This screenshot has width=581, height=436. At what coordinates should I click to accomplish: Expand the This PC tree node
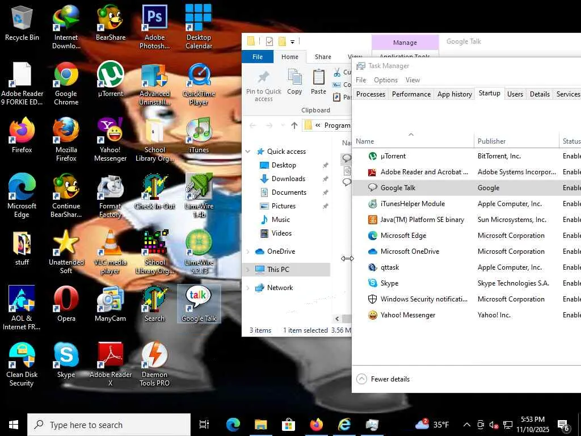[x=248, y=270]
